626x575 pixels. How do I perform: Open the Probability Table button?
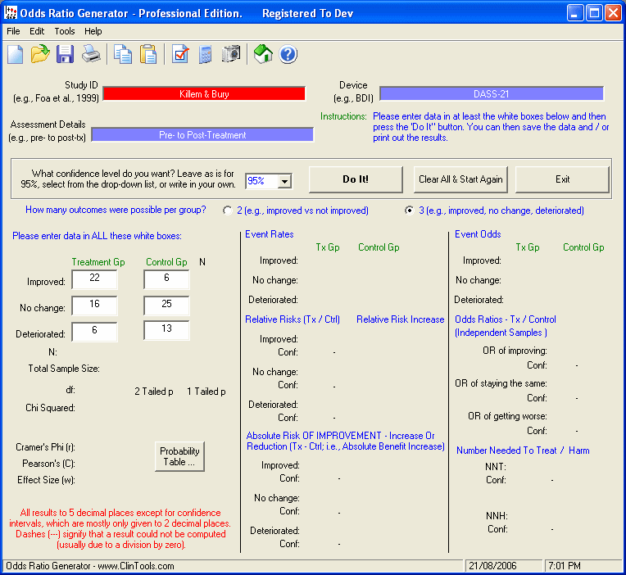tap(179, 456)
